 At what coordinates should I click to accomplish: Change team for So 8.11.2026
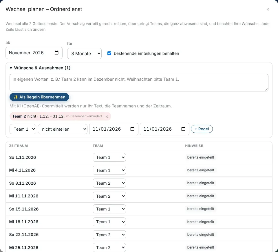click(x=109, y=183)
